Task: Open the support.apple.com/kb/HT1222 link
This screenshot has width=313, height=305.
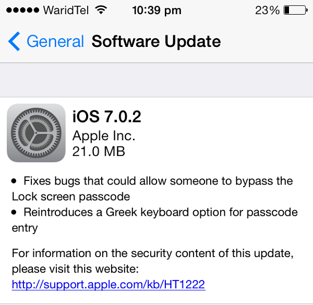Action: (109, 284)
